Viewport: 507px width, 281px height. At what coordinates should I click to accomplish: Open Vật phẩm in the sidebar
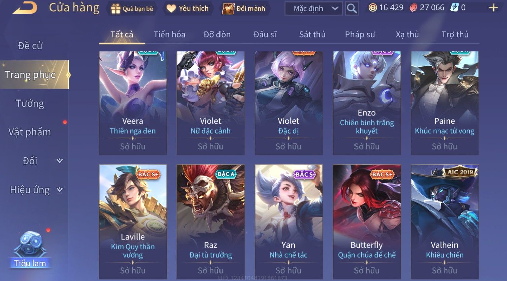click(30, 132)
